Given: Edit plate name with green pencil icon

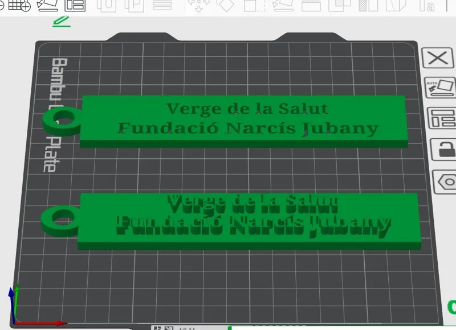Looking at the screenshot, I should (x=61, y=22).
